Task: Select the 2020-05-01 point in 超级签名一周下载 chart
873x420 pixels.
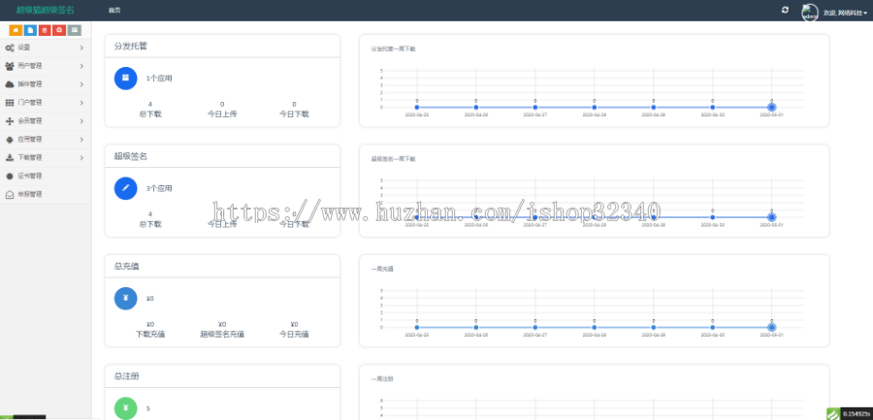Action: pyautogui.click(x=772, y=217)
